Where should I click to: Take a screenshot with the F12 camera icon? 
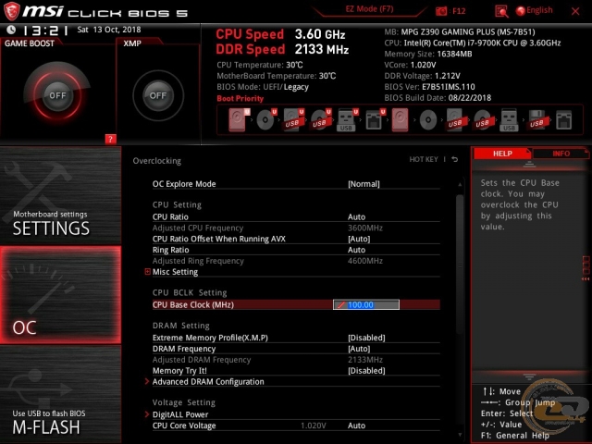click(x=441, y=11)
